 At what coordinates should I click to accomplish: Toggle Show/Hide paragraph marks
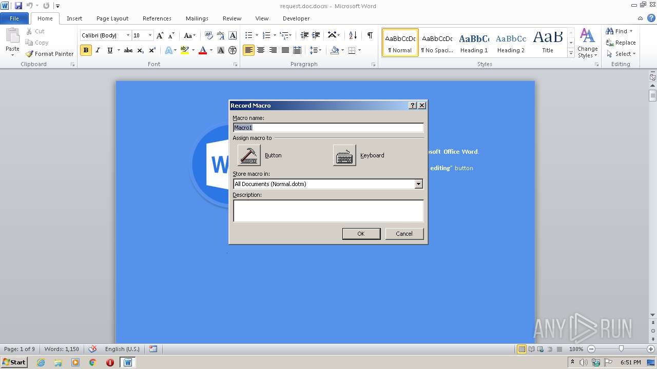click(370, 35)
